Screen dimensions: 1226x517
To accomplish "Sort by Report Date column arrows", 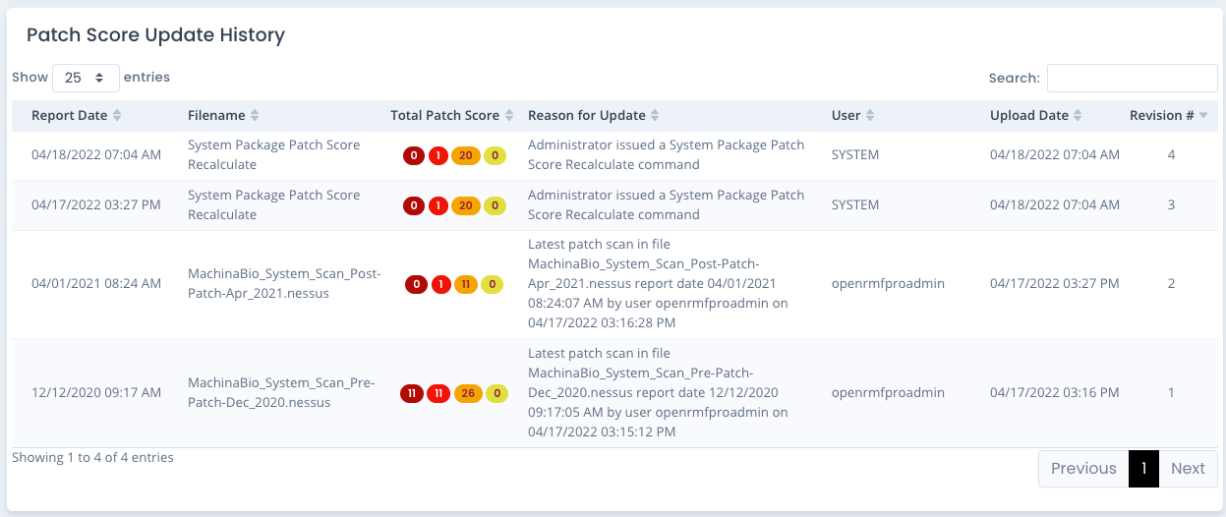I will 117,116.
